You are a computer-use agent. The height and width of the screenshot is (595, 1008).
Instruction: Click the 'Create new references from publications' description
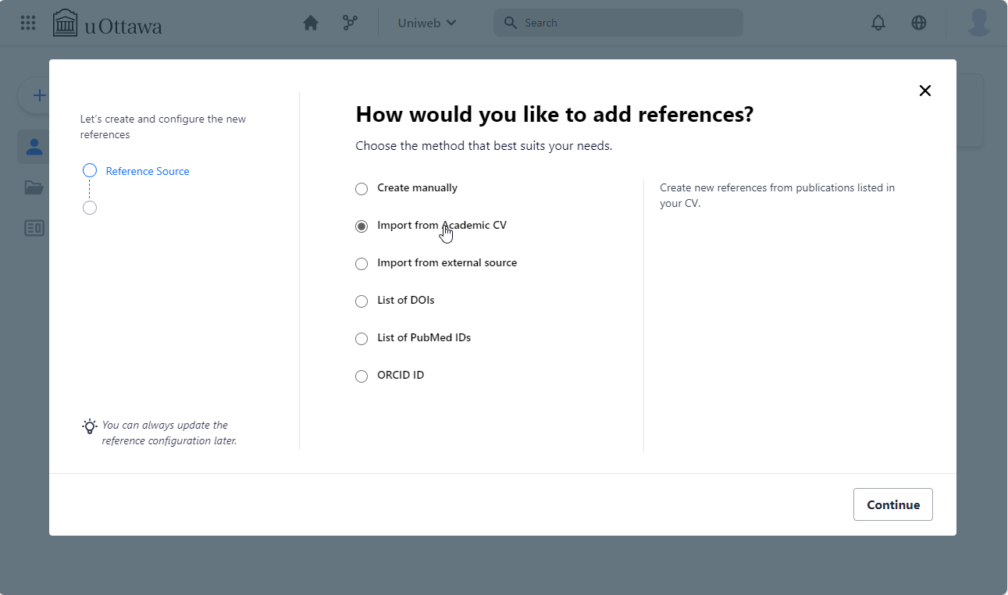777,195
